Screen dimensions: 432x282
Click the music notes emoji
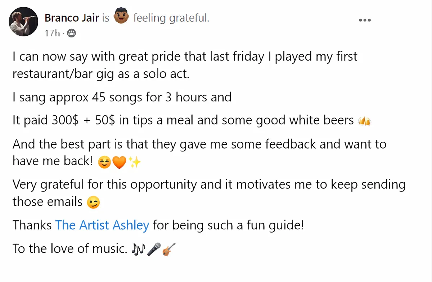click(138, 249)
